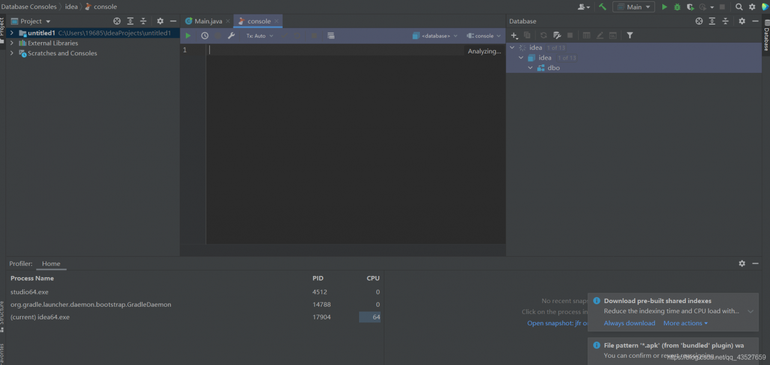This screenshot has width=770, height=365.
Task: Hide the Profiler panel with minus icon
Action: [756, 263]
